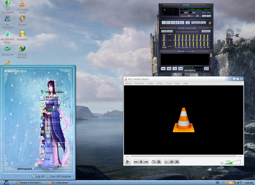Image resolution: width=255 pixels, height=185 pixels.
Task: Expand All Programs in Start menu
Action: point(26,169)
